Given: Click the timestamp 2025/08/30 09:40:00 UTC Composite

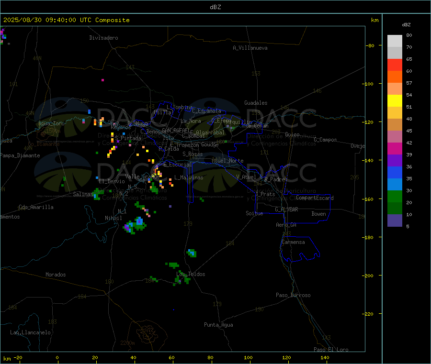Looking at the screenshot, I should pos(66,20).
